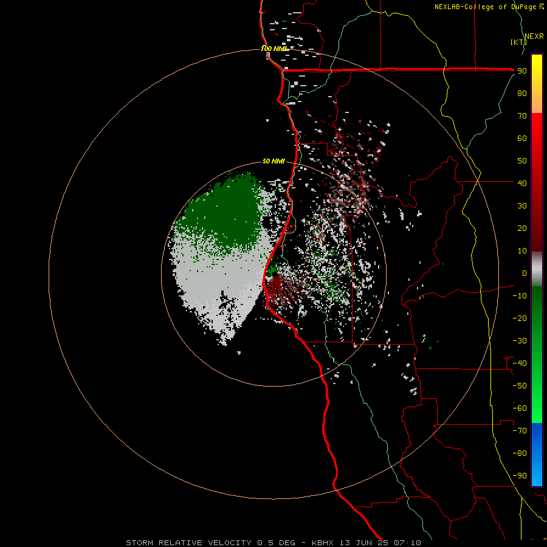Click the positive 40 knot scale value
This screenshot has width=547, height=547.
[x=522, y=183]
